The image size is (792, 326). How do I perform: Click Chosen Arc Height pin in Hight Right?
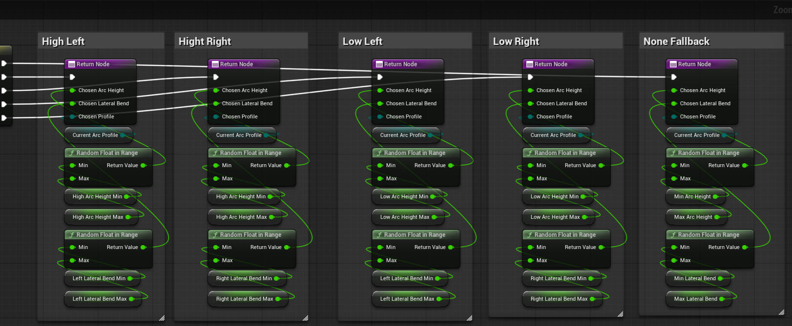[216, 90]
